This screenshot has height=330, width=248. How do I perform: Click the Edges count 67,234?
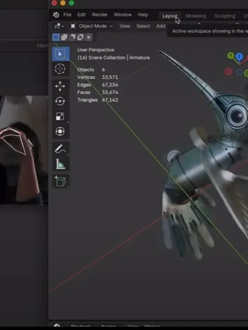pos(110,85)
